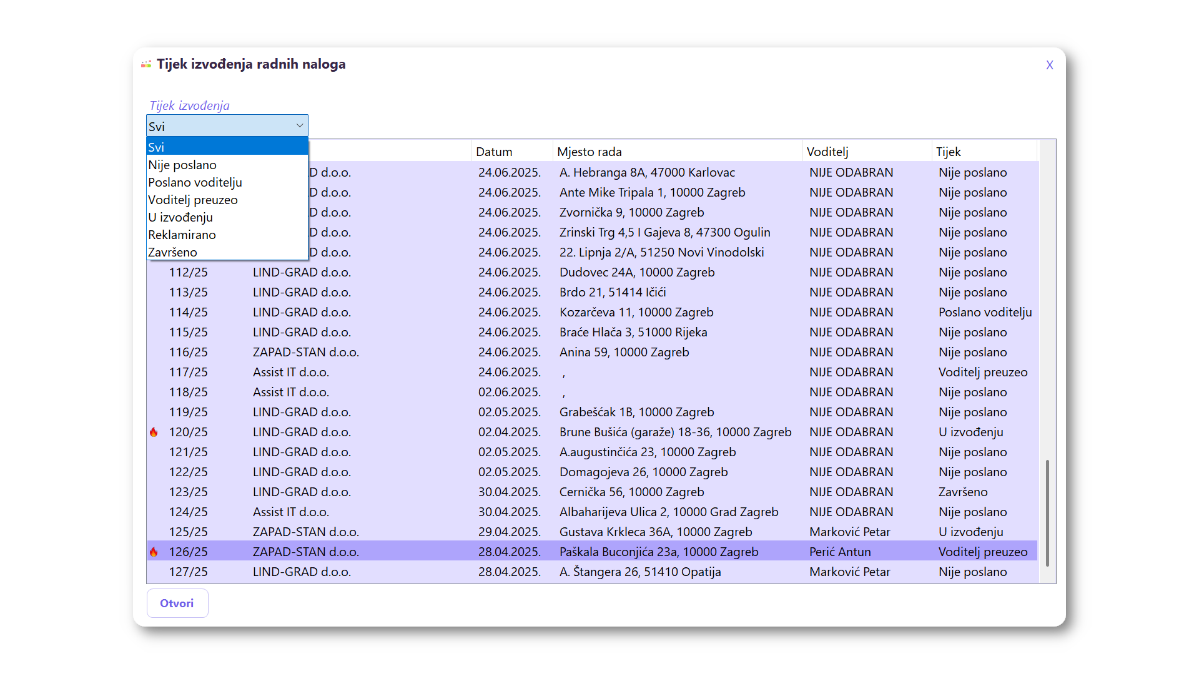
Task: Click the flame icon on row 120/25
Action: click(154, 432)
